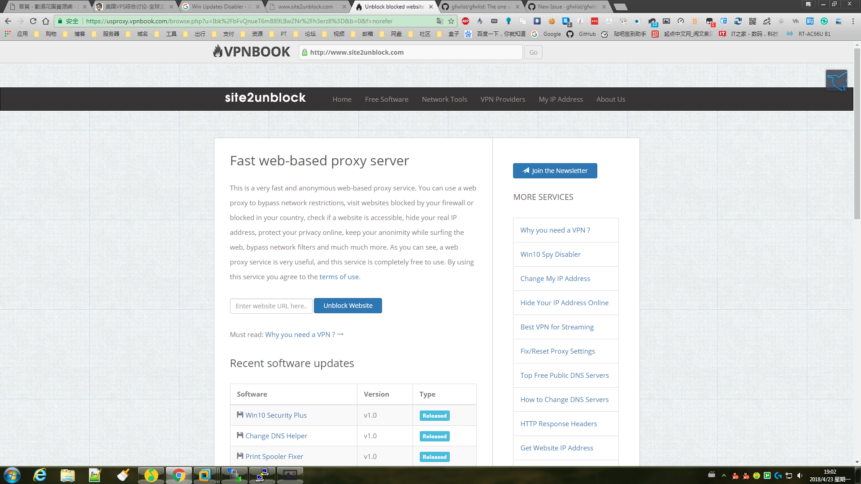The image size is (861, 484).
Task: Click the scrollbar down arrow
Action: click(857, 463)
